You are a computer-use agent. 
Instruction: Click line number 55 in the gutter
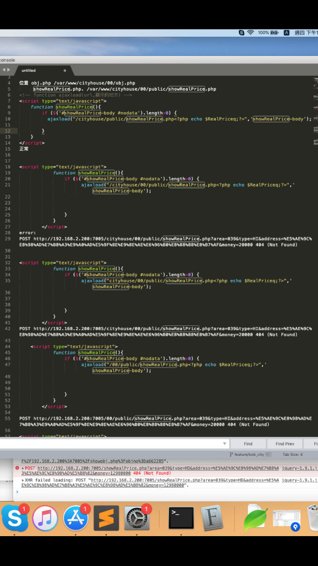click(x=8, y=418)
